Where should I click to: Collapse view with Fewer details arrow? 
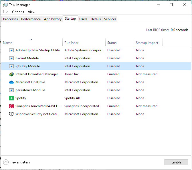(6, 162)
